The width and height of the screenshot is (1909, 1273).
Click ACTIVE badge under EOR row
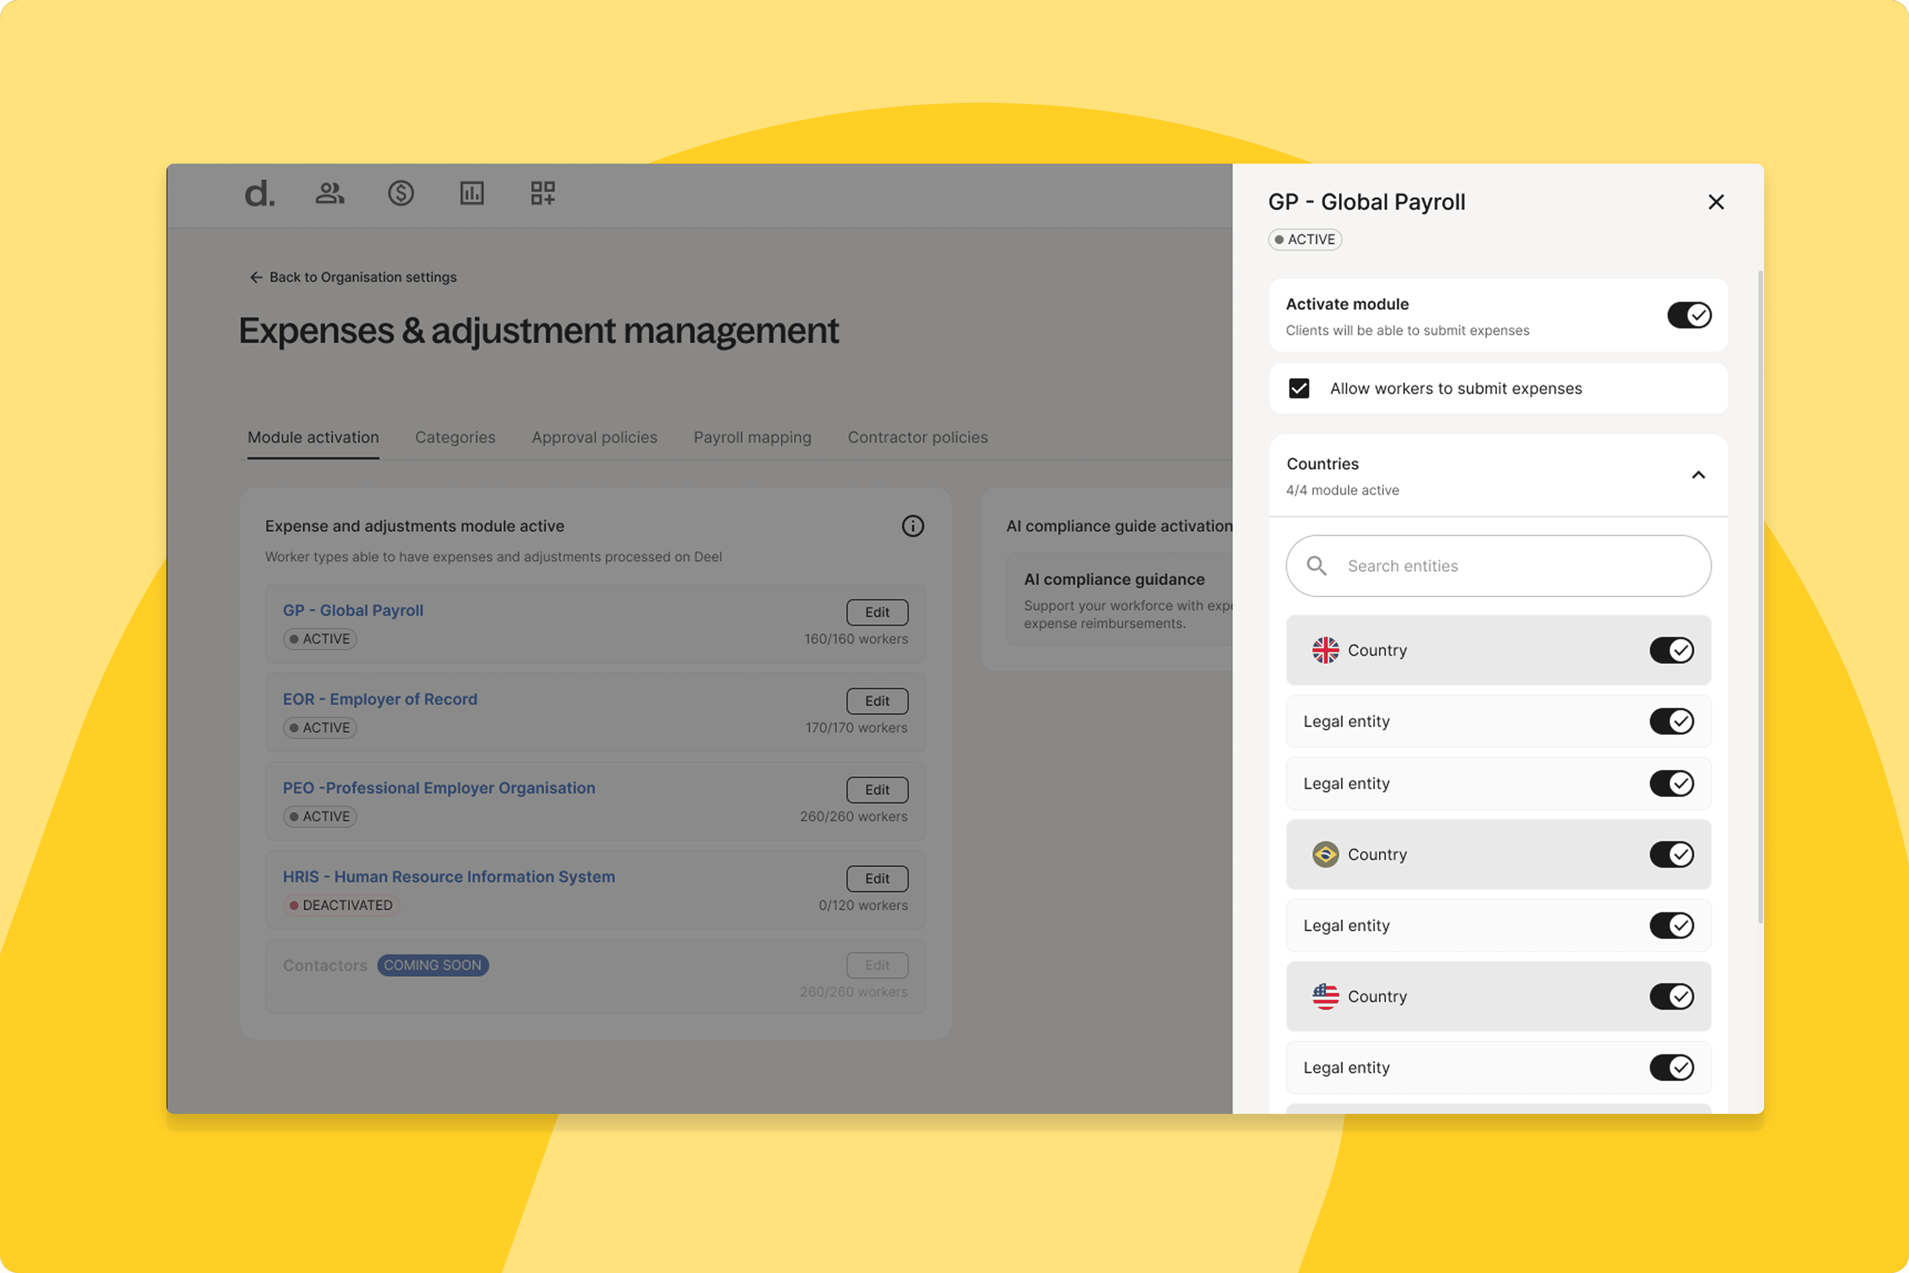tap(320, 728)
